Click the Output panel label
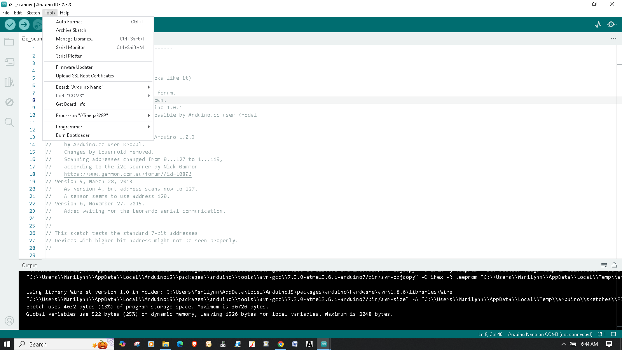622x350 pixels. click(x=29, y=265)
